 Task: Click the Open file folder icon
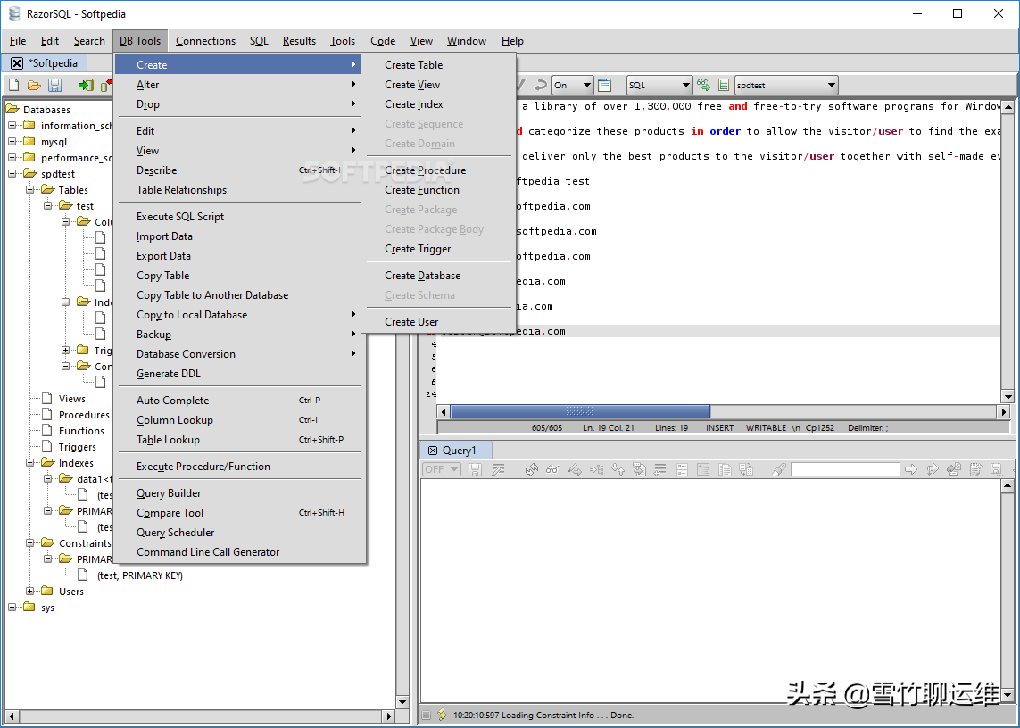coord(34,86)
